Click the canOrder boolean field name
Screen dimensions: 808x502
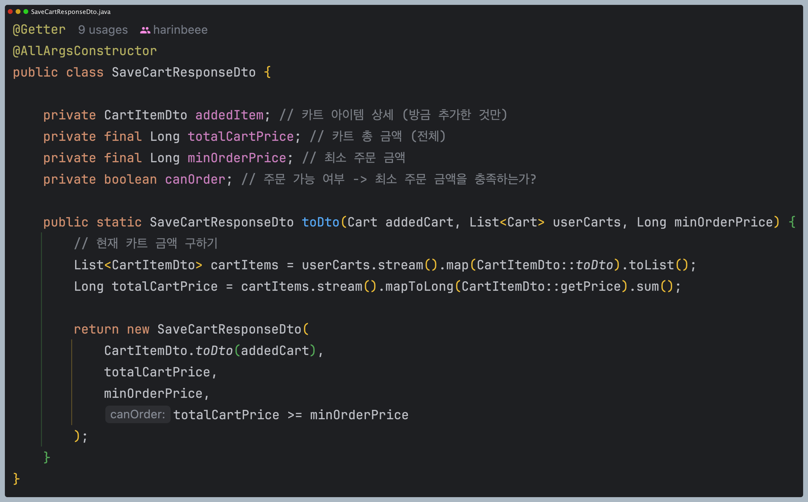point(195,179)
